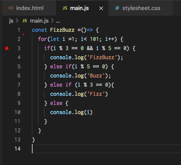The image size is (181, 165).
Task: Click line number 1 in the gutter
Action: click(x=19, y=30)
